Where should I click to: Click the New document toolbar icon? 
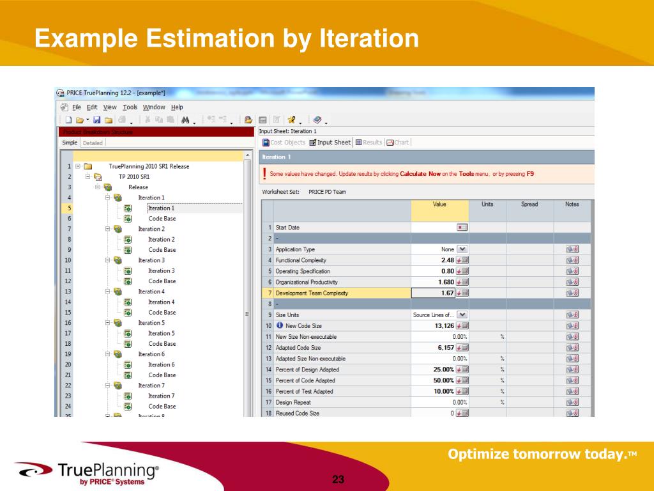coord(69,120)
